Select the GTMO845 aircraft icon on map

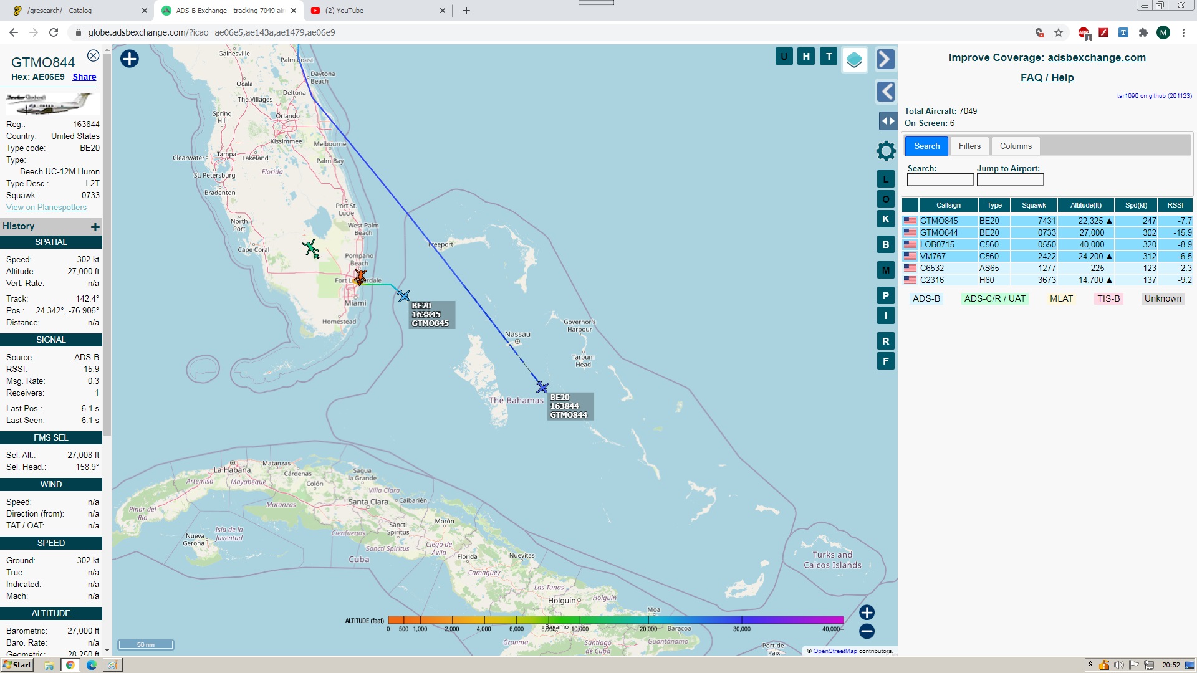(x=404, y=296)
